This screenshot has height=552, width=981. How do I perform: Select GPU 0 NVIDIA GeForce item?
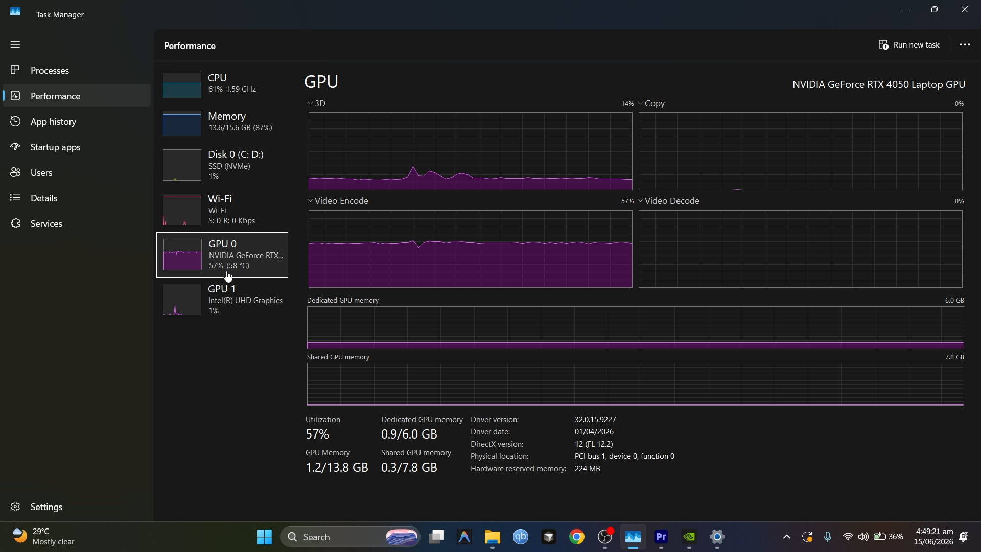tap(222, 255)
